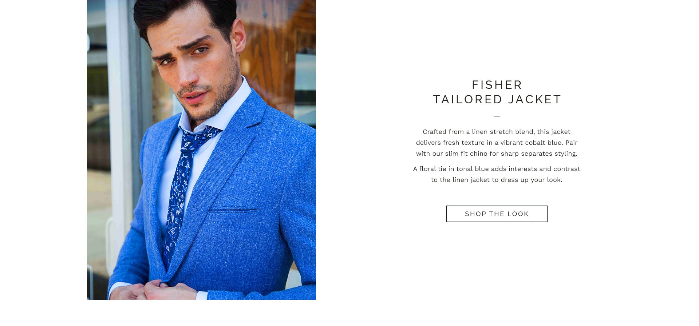Click the 'A floral tie in tonal blue' paragraph
The height and width of the screenshot is (326, 699).
point(497,174)
